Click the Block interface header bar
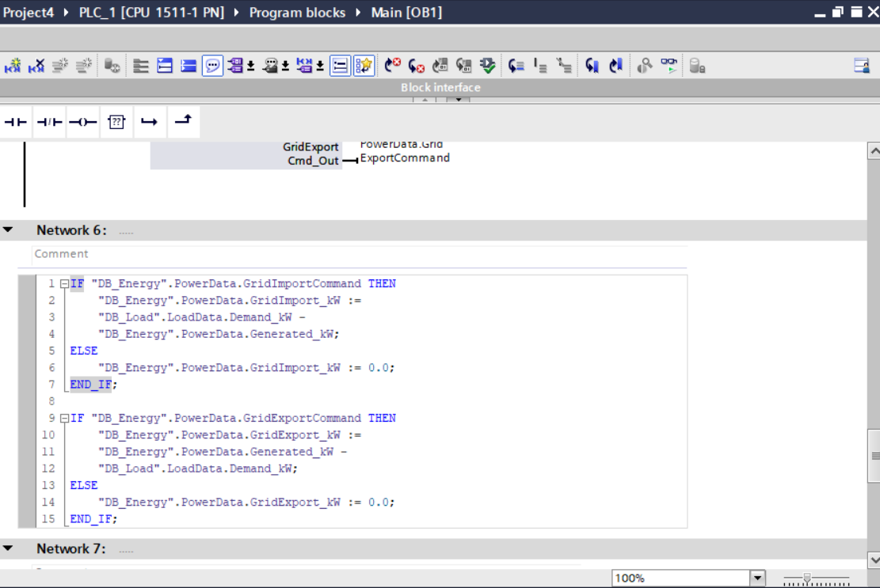Viewport: 880px width, 588px height. tap(440, 87)
